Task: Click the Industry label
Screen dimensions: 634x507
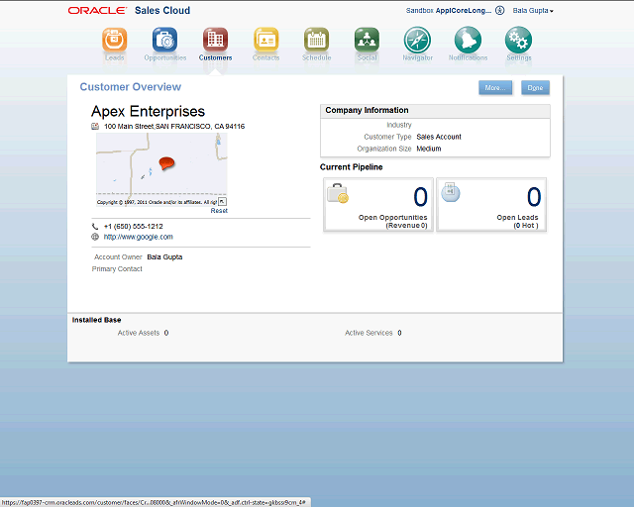Action: coord(399,125)
